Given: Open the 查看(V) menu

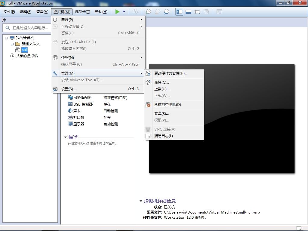Looking at the screenshot, I should [x=42, y=12].
